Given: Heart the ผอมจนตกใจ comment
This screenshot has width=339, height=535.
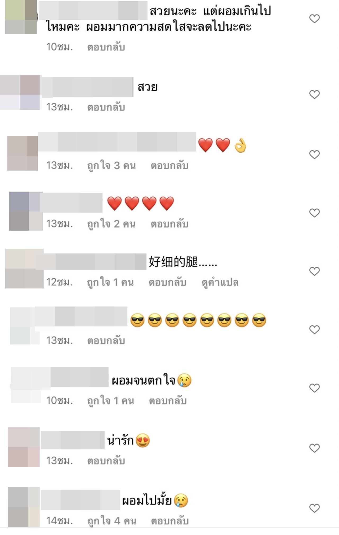Looking at the screenshot, I should (x=314, y=388).
